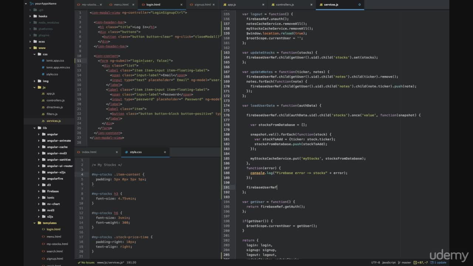
Task: Open my-stocks.html in templates folder
Action: pyautogui.click(x=57, y=244)
